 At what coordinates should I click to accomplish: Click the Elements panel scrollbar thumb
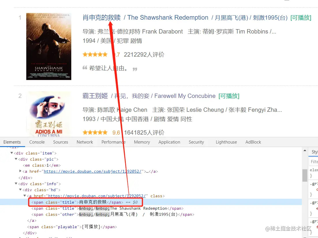305,175
